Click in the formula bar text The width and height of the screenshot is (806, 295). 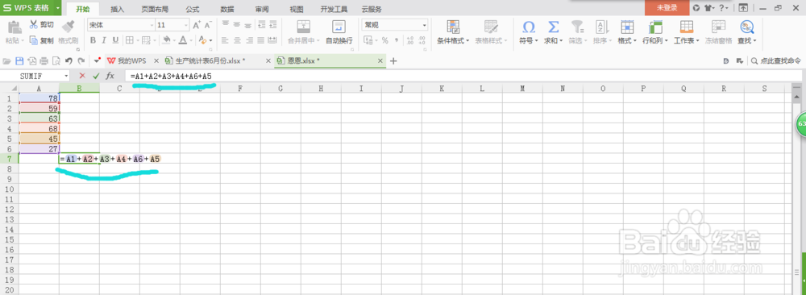tap(171, 76)
